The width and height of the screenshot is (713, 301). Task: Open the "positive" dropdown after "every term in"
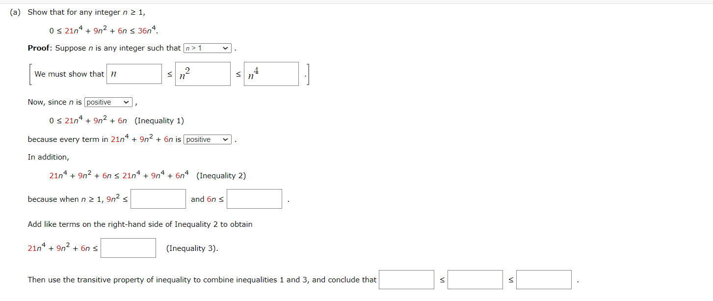tap(207, 139)
